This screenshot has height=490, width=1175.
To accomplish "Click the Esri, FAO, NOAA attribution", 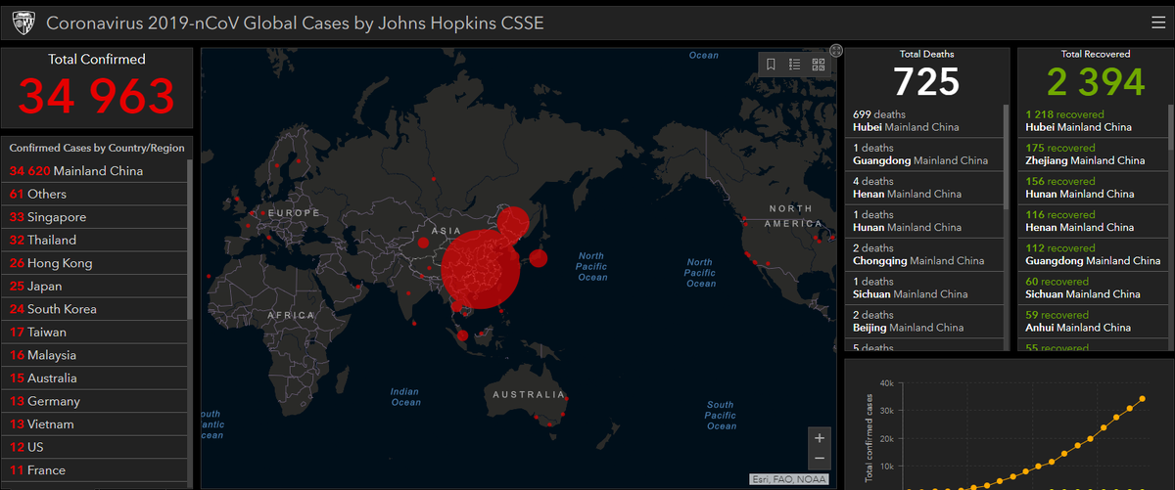I will pos(788,479).
